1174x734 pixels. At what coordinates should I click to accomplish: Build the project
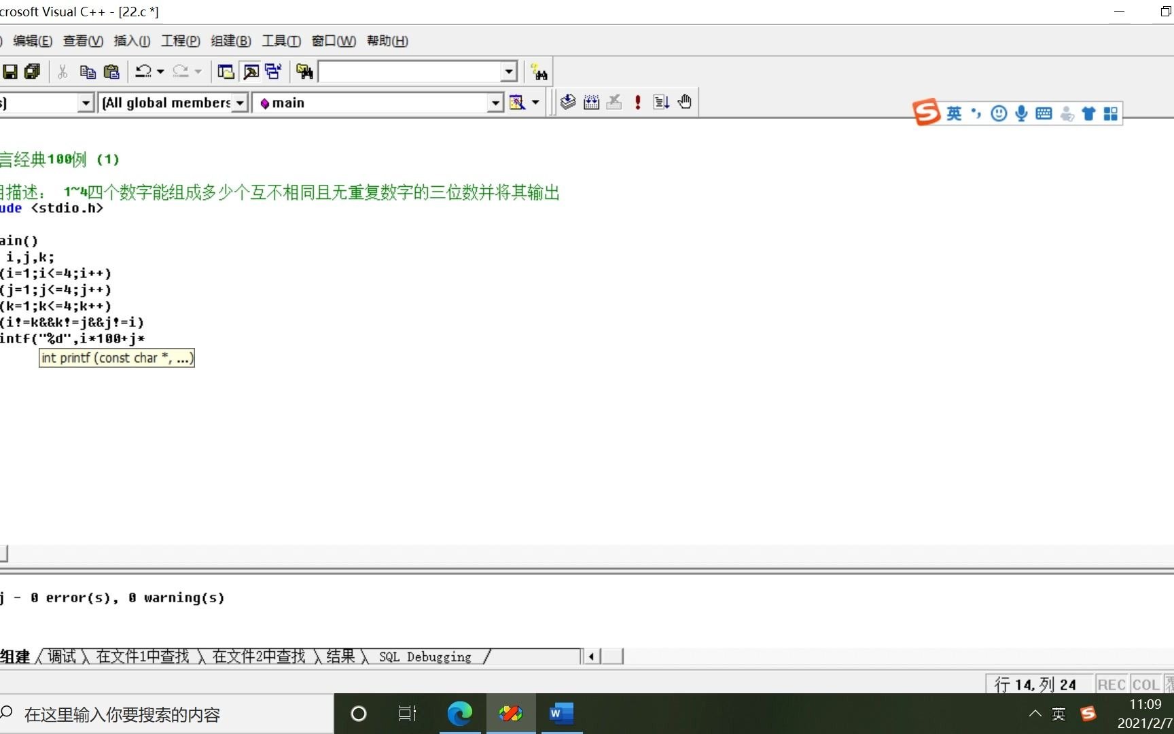pyautogui.click(x=591, y=102)
